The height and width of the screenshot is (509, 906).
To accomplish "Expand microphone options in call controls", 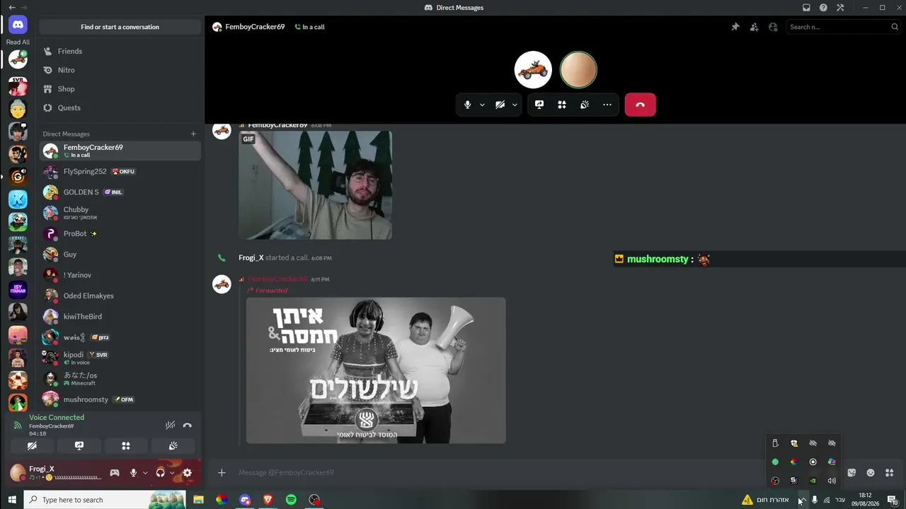I will pyautogui.click(x=482, y=105).
